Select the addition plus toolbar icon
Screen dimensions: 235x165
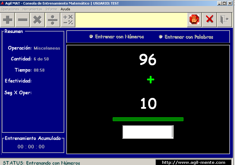click(x=8, y=20)
